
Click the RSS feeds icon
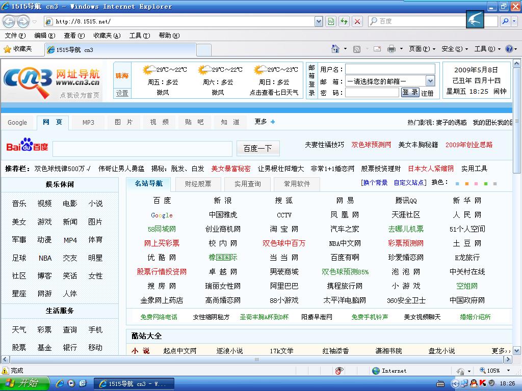click(357, 49)
